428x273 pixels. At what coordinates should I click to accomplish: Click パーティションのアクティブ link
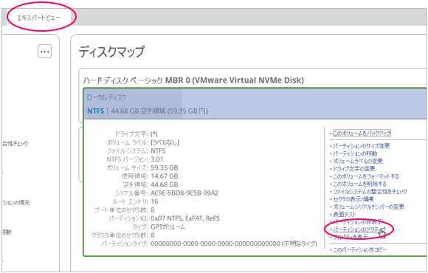pos(359,229)
